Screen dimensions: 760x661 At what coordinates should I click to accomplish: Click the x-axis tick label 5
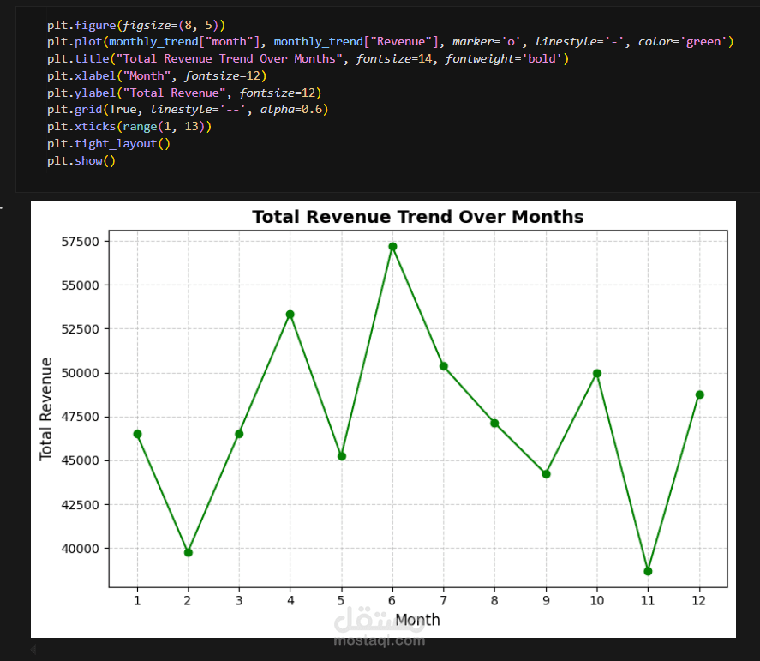pyautogui.click(x=341, y=600)
